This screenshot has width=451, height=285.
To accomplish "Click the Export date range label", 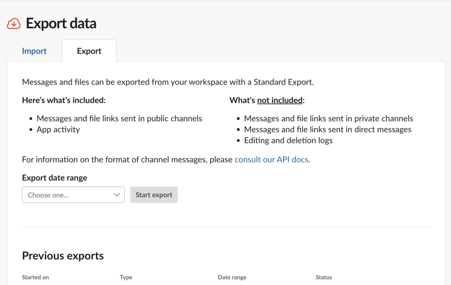I will [x=55, y=178].
